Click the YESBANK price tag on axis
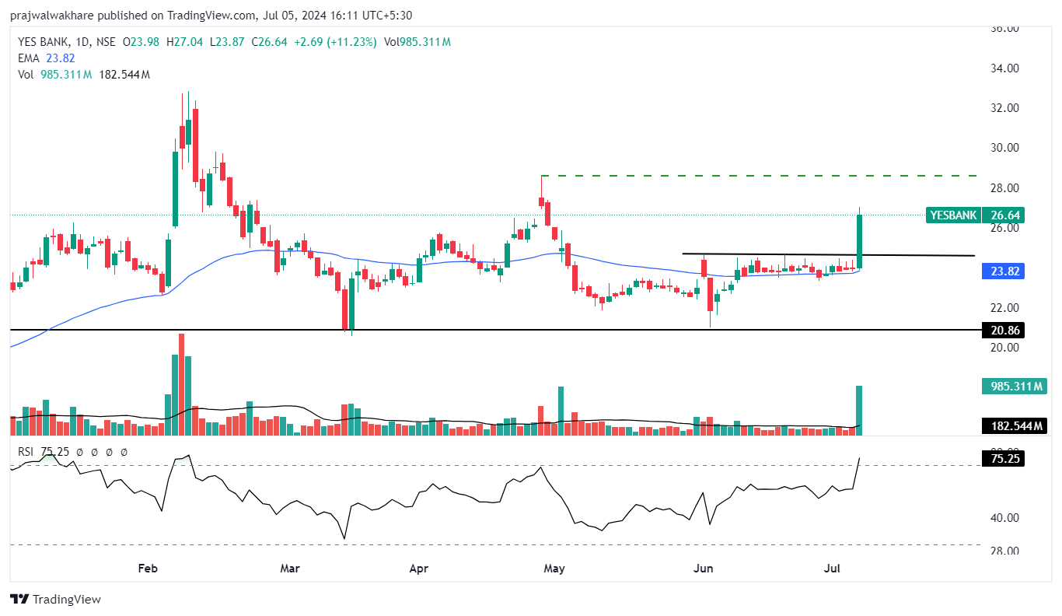The height and width of the screenshot is (616, 1062). [952, 215]
